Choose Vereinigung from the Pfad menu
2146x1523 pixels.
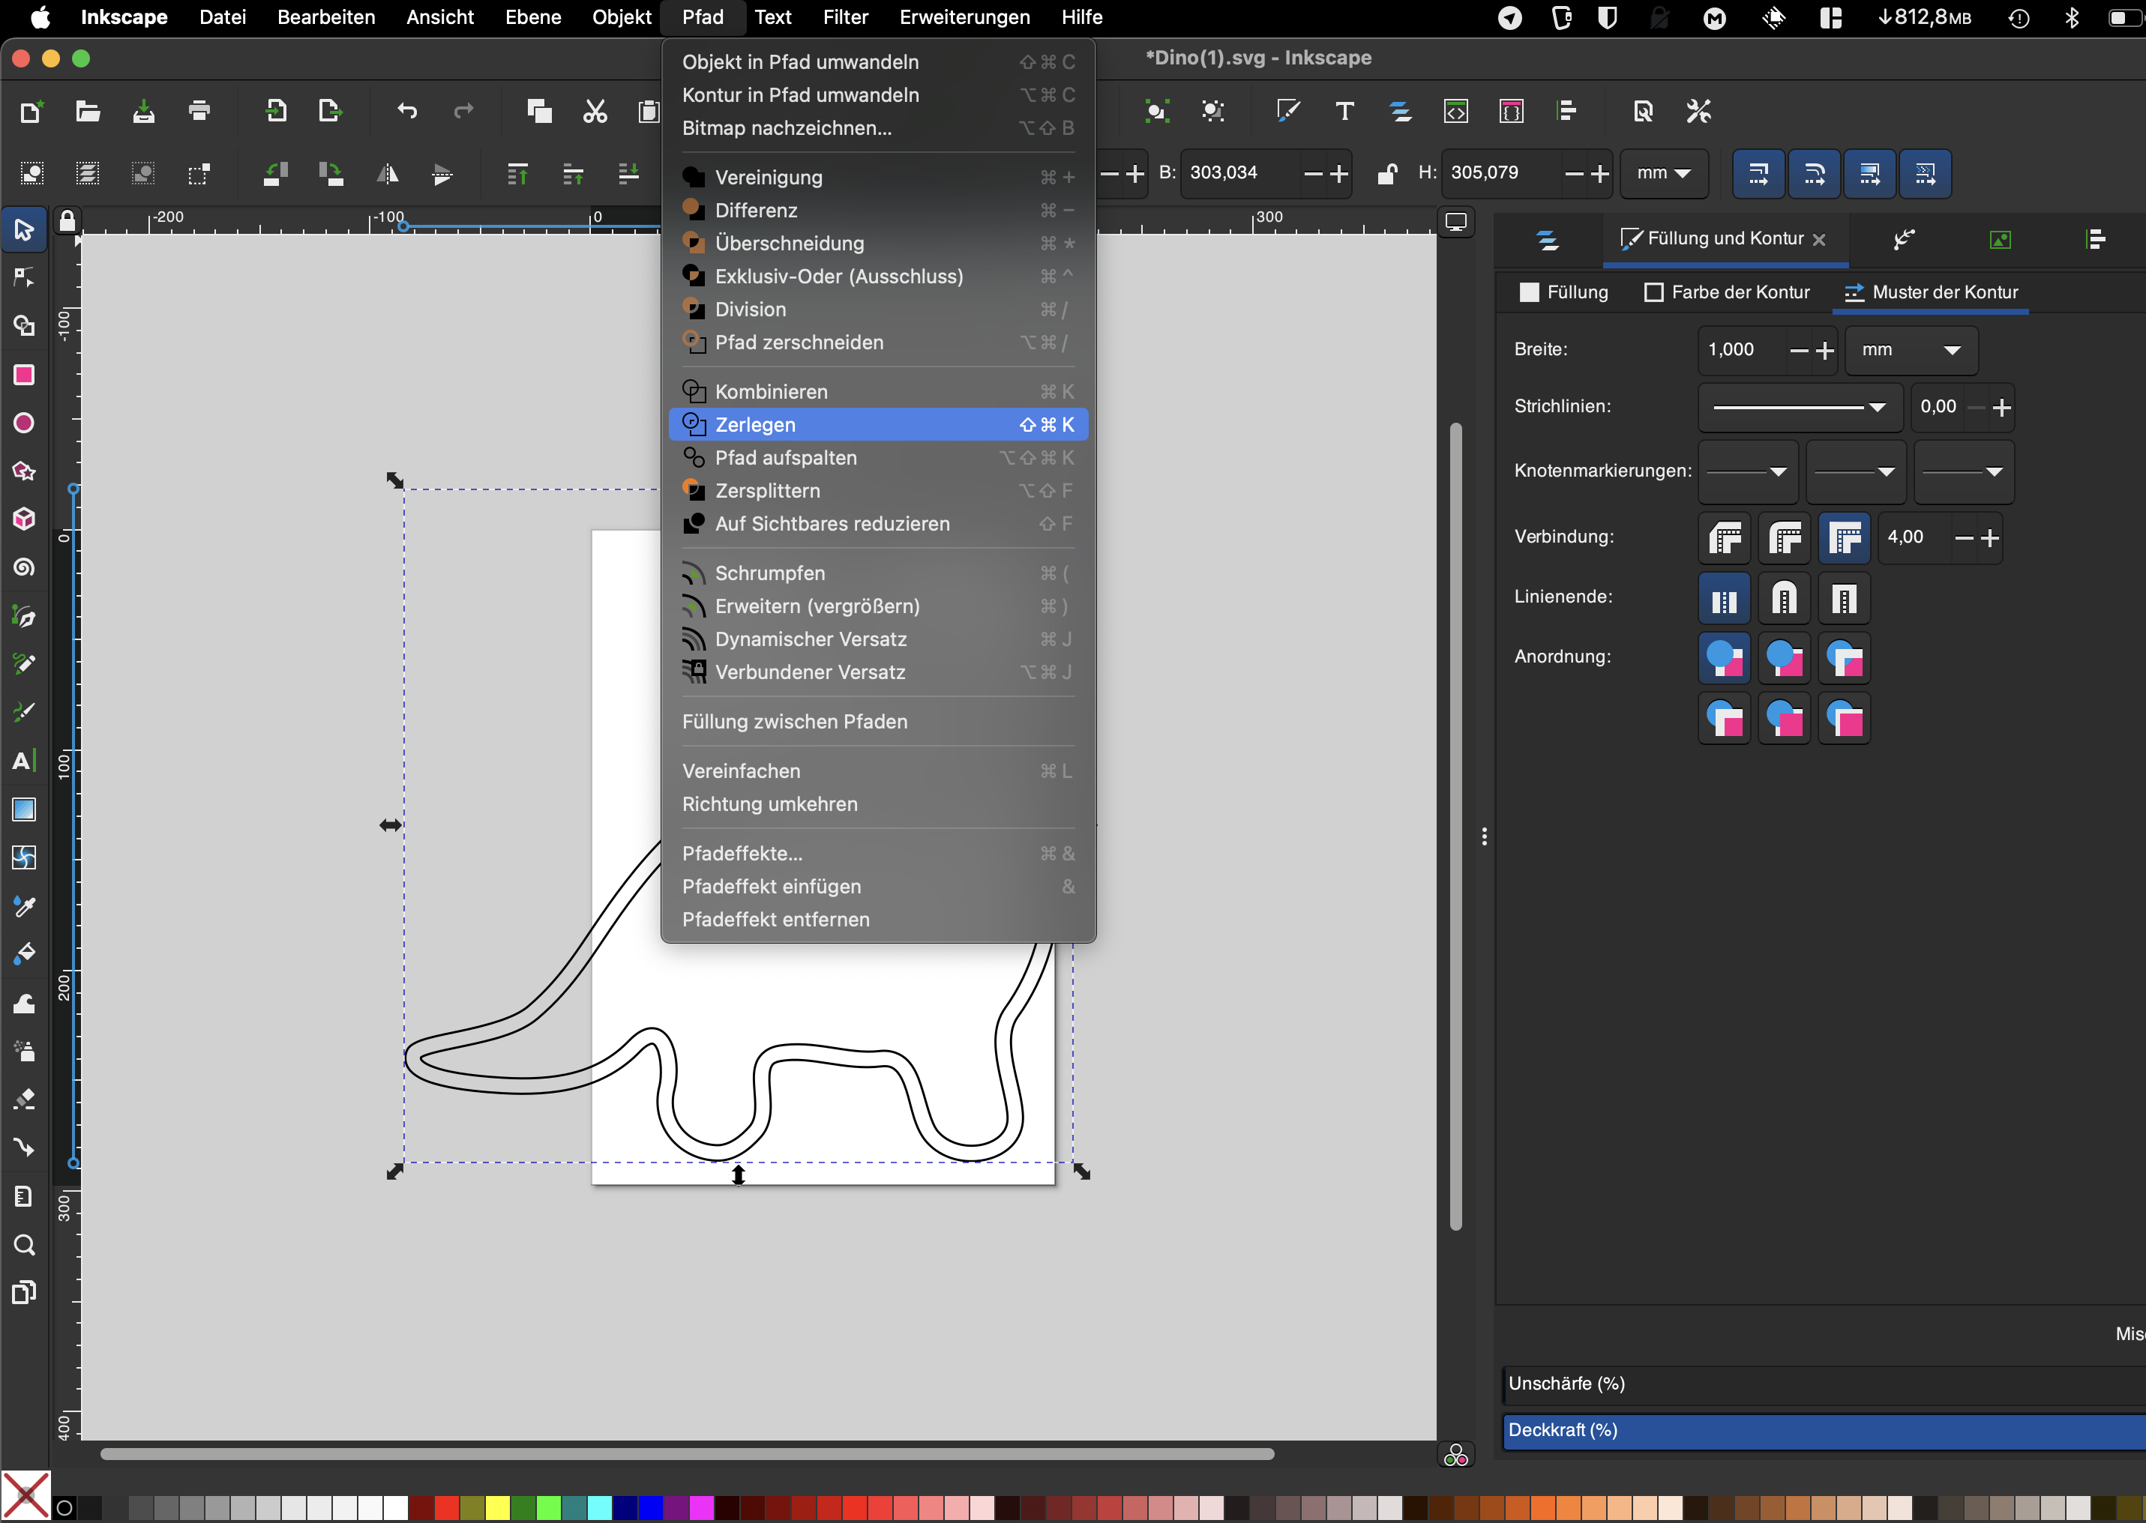tap(878, 177)
